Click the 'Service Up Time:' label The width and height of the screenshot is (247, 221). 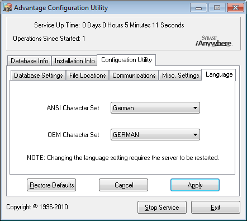tap(57, 25)
